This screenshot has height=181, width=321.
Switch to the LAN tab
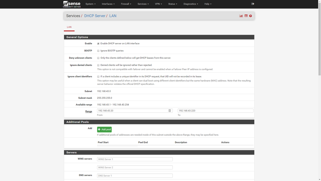pos(69,27)
